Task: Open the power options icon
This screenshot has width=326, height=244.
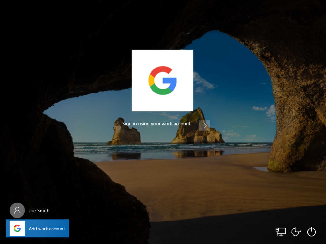Action: pyautogui.click(x=311, y=232)
